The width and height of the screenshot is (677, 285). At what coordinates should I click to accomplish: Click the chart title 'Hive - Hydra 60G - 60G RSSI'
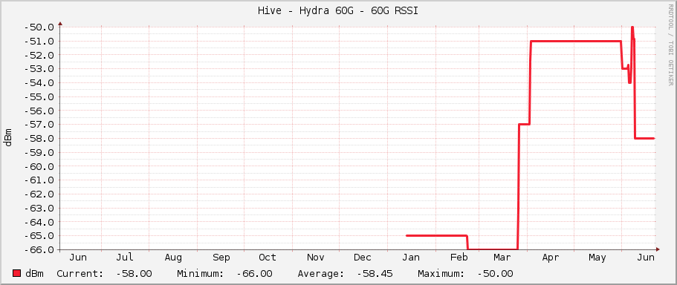point(338,11)
